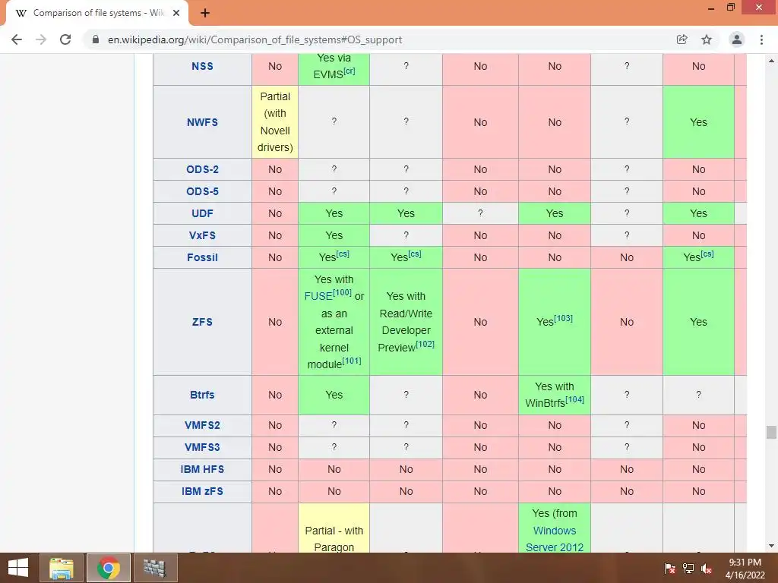The height and width of the screenshot is (583, 778).
Task: Click the Chrome taskbar icon
Action: point(108,568)
